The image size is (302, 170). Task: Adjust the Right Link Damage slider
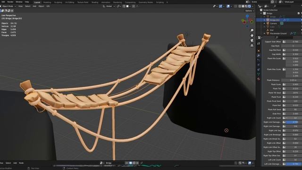294,122
